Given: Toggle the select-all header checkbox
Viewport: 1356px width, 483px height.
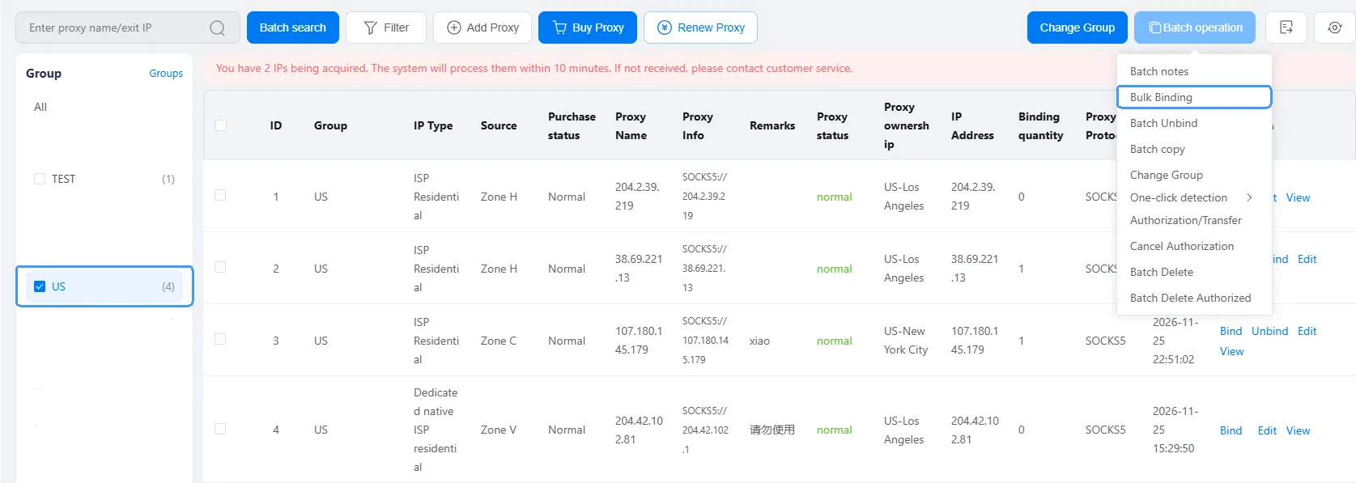Looking at the screenshot, I should tap(221, 125).
